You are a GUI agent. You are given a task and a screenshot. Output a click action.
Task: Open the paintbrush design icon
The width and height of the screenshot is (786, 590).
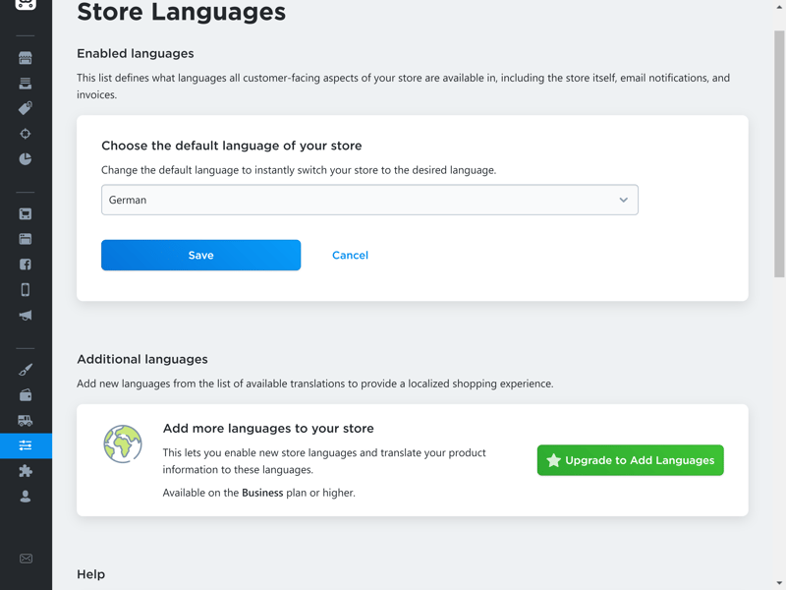(26, 370)
